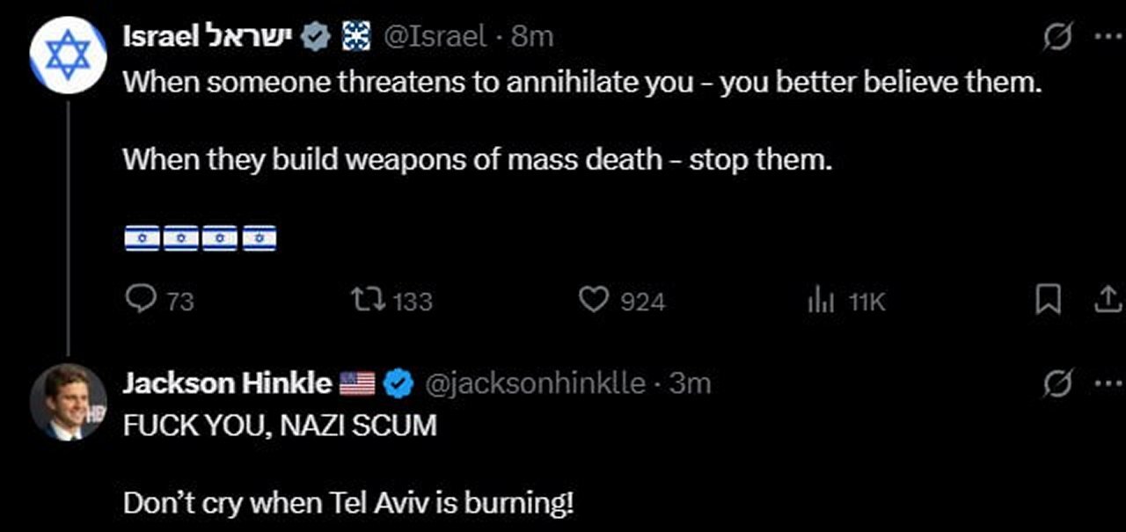
Task: Bookmark the Israel post
Action: (x=1047, y=302)
